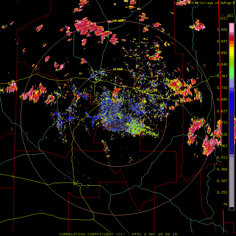Click the small yellow square marker at the highway junction
Screen dimensions: 236x236
[75, 184]
